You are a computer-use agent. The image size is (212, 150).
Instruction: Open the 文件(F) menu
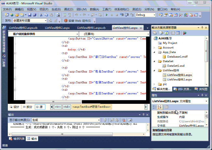[x=7, y=9]
